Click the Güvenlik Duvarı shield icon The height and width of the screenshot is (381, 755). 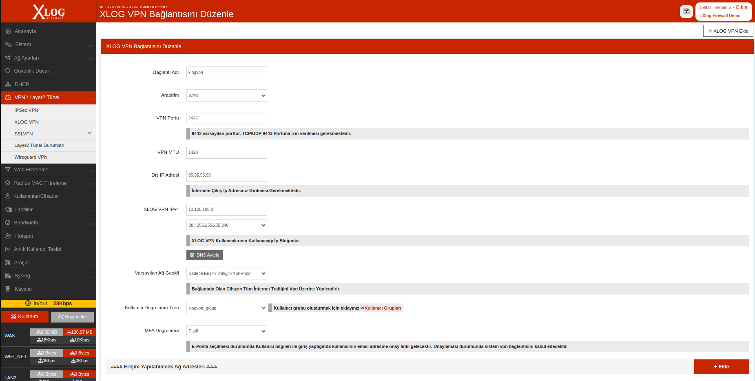(8, 71)
